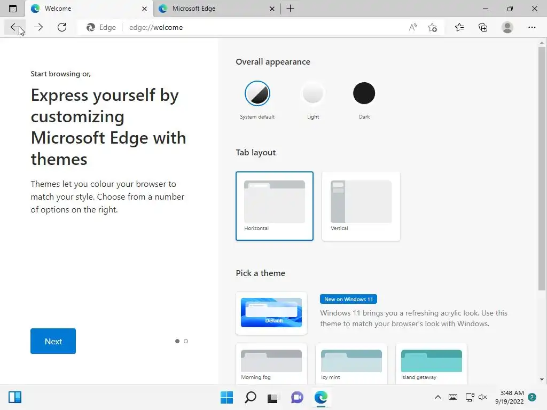Add this page to favorites star icon
Image resolution: width=547 pixels, height=410 pixels.
tap(433, 27)
